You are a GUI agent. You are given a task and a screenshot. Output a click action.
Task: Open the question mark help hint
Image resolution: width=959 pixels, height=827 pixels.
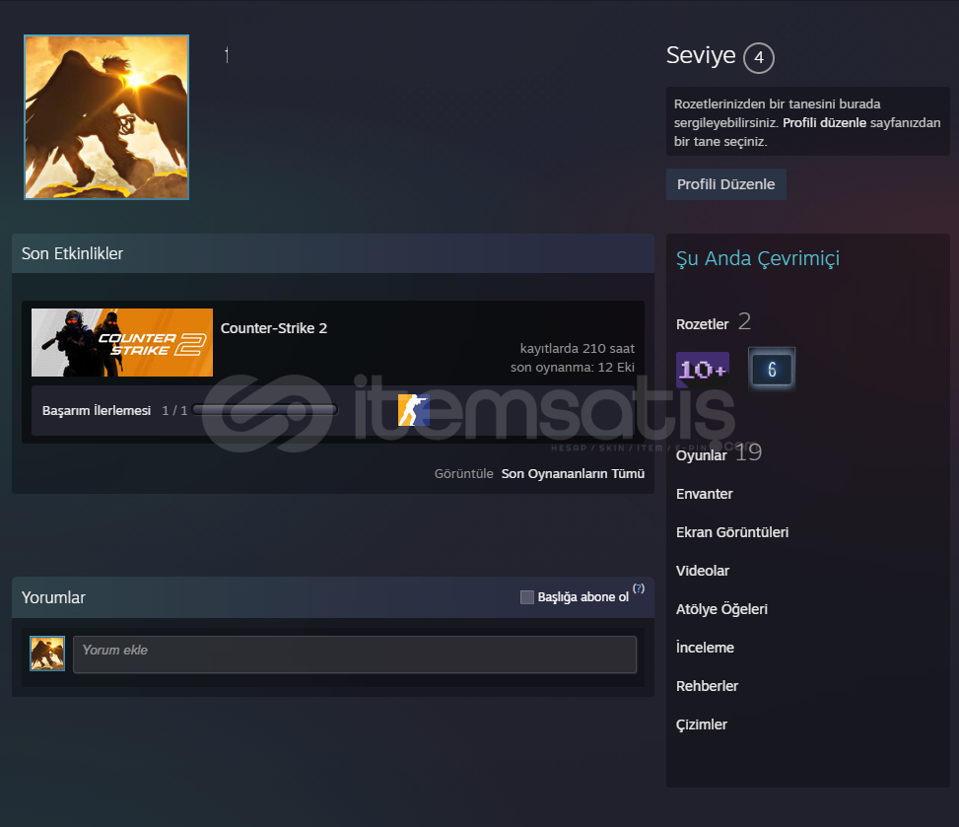pyautogui.click(x=639, y=588)
